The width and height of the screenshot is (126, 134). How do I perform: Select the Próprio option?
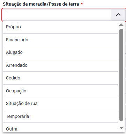click(x=60, y=27)
